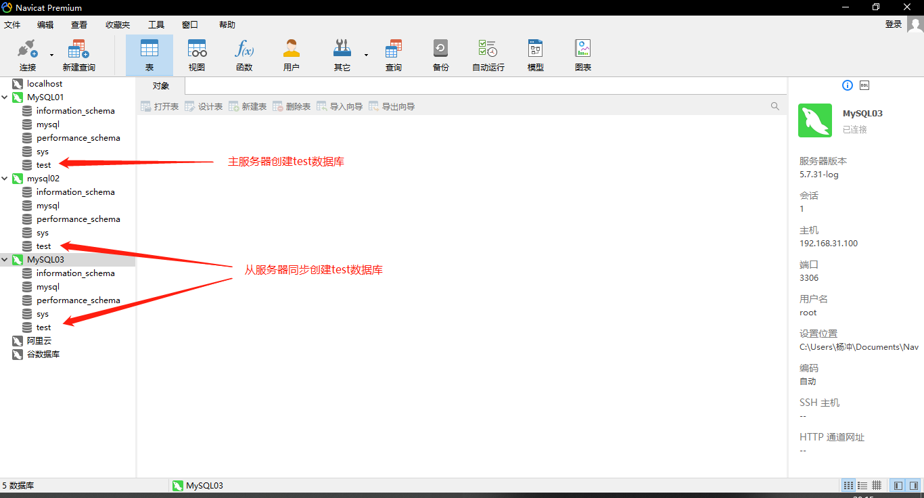Toggle the left navigation pane

[898, 485]
